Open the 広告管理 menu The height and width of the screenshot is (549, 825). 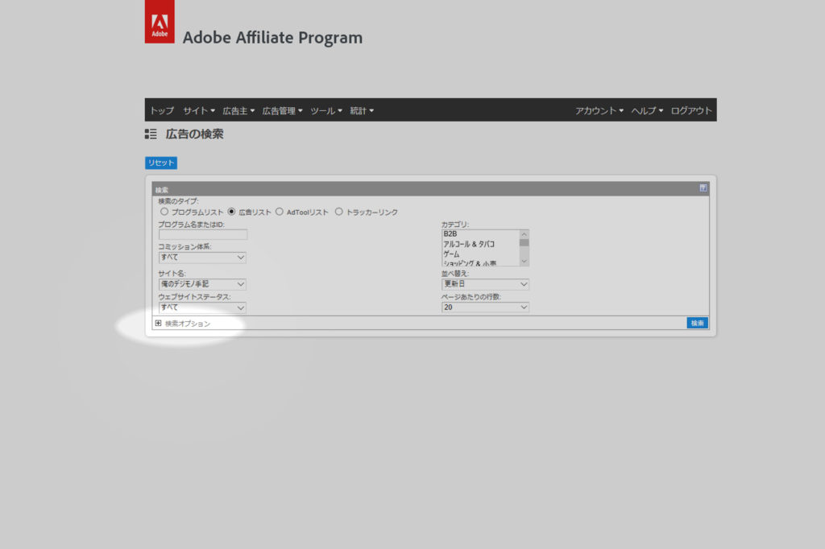pos(282,110)
